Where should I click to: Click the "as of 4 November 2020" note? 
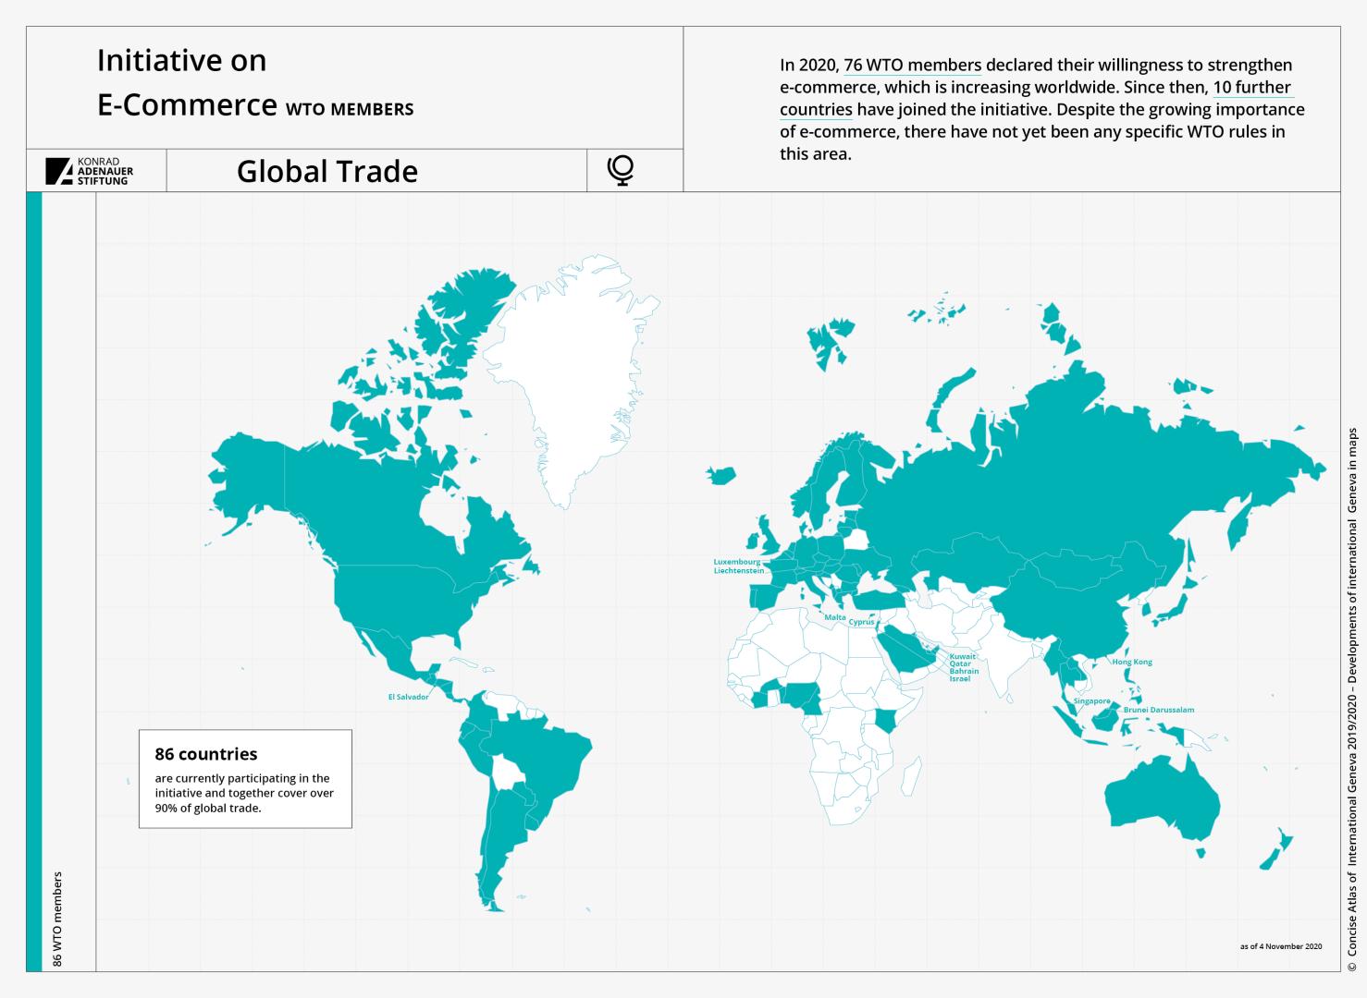(x=1280, y=946)
